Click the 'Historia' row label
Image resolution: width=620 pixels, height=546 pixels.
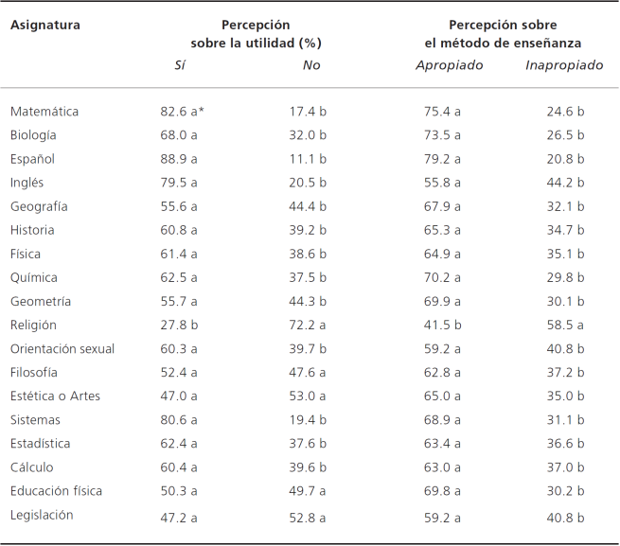(32, 230)
